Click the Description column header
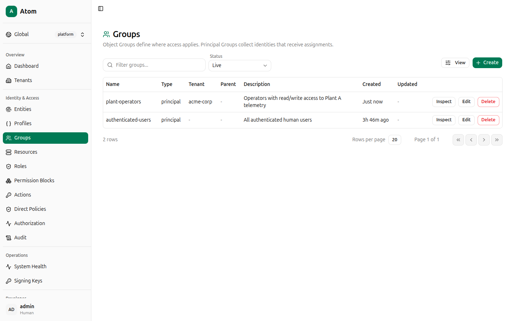 click(257, 85)
